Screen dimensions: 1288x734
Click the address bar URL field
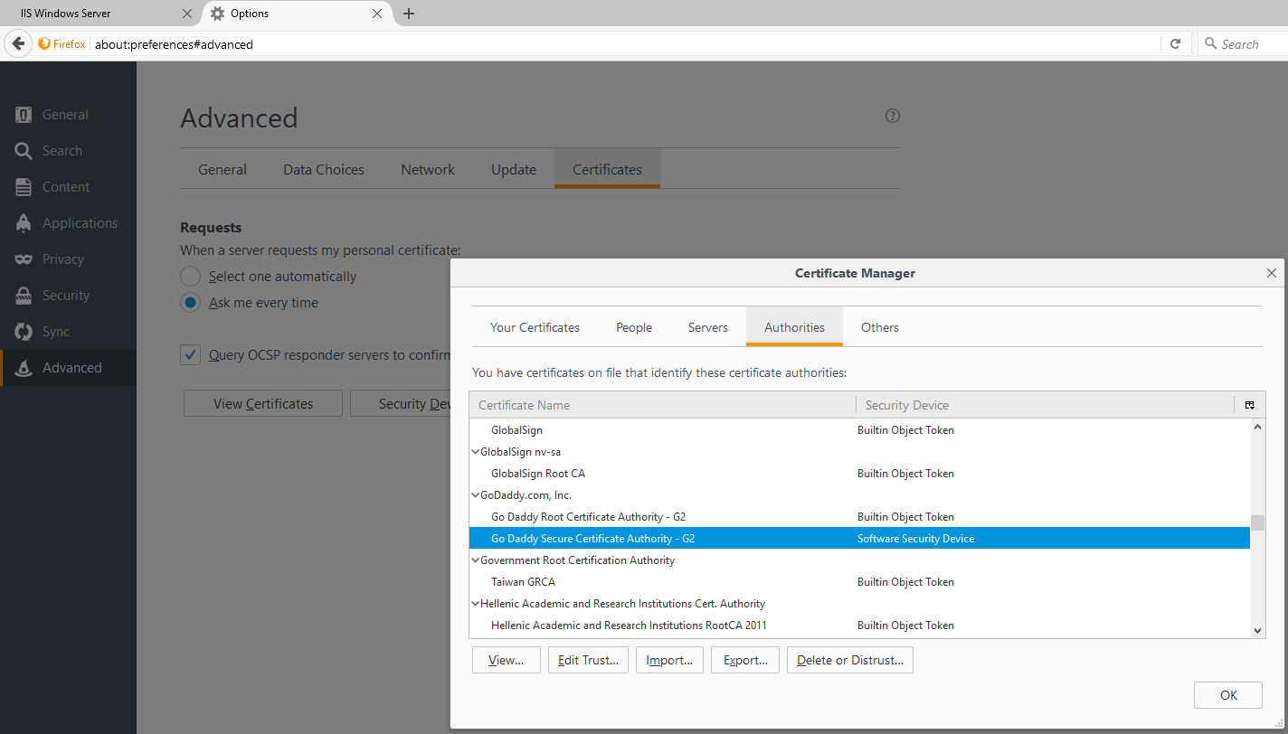(x=624, y=43)
